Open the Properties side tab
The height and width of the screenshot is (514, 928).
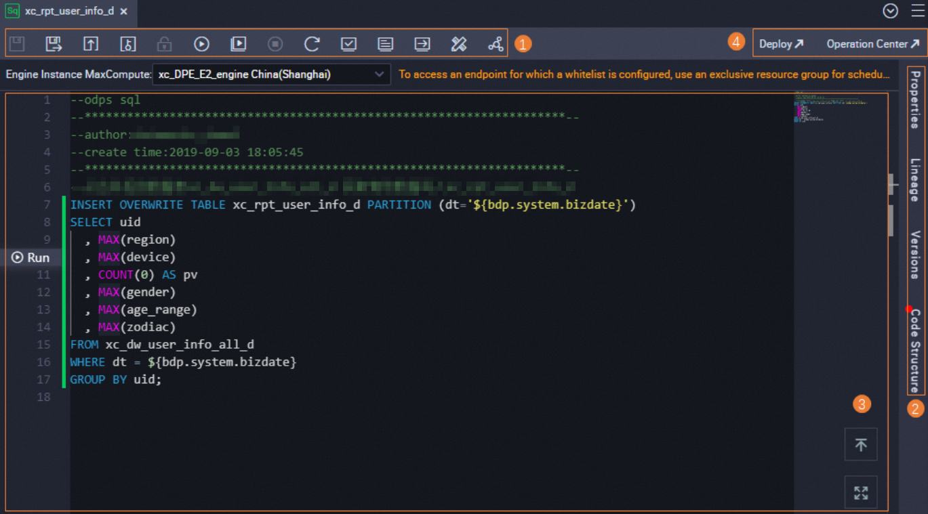(915, 99)
